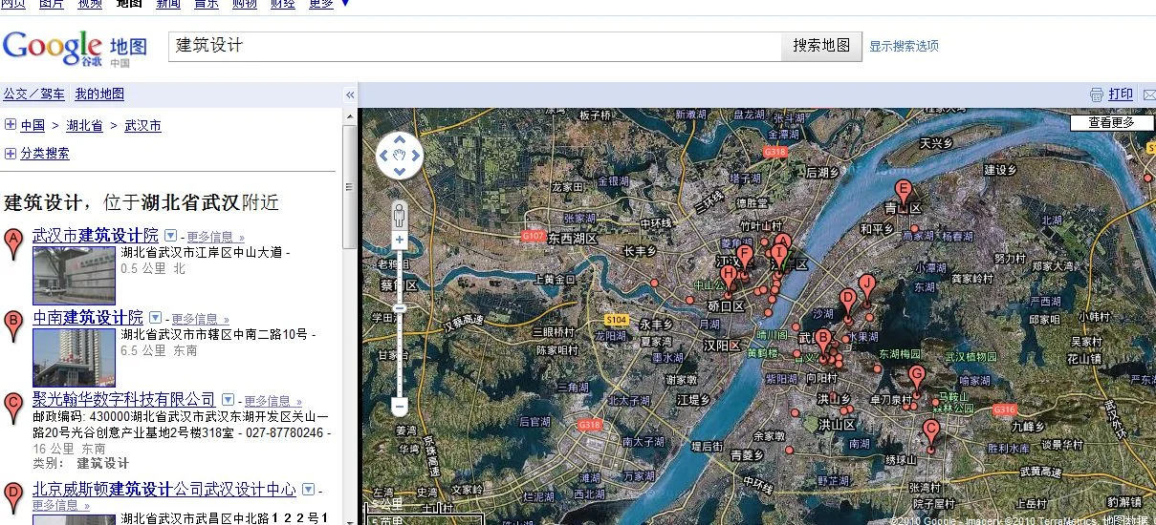The image size is (1156, 525).
Task: Pan the map up with the arrow control
Action: click(400, 140)
